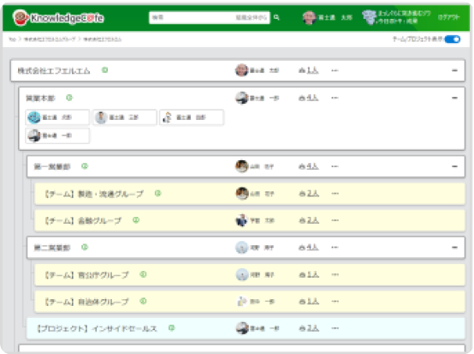Open the ellipsis menu for 株式会社エフエルエム

click(x=335, y=70)
